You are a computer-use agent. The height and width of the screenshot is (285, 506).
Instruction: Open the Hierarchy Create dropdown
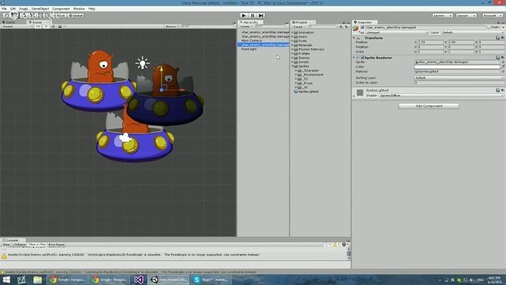pyautogui.click(x=246, y=27)
